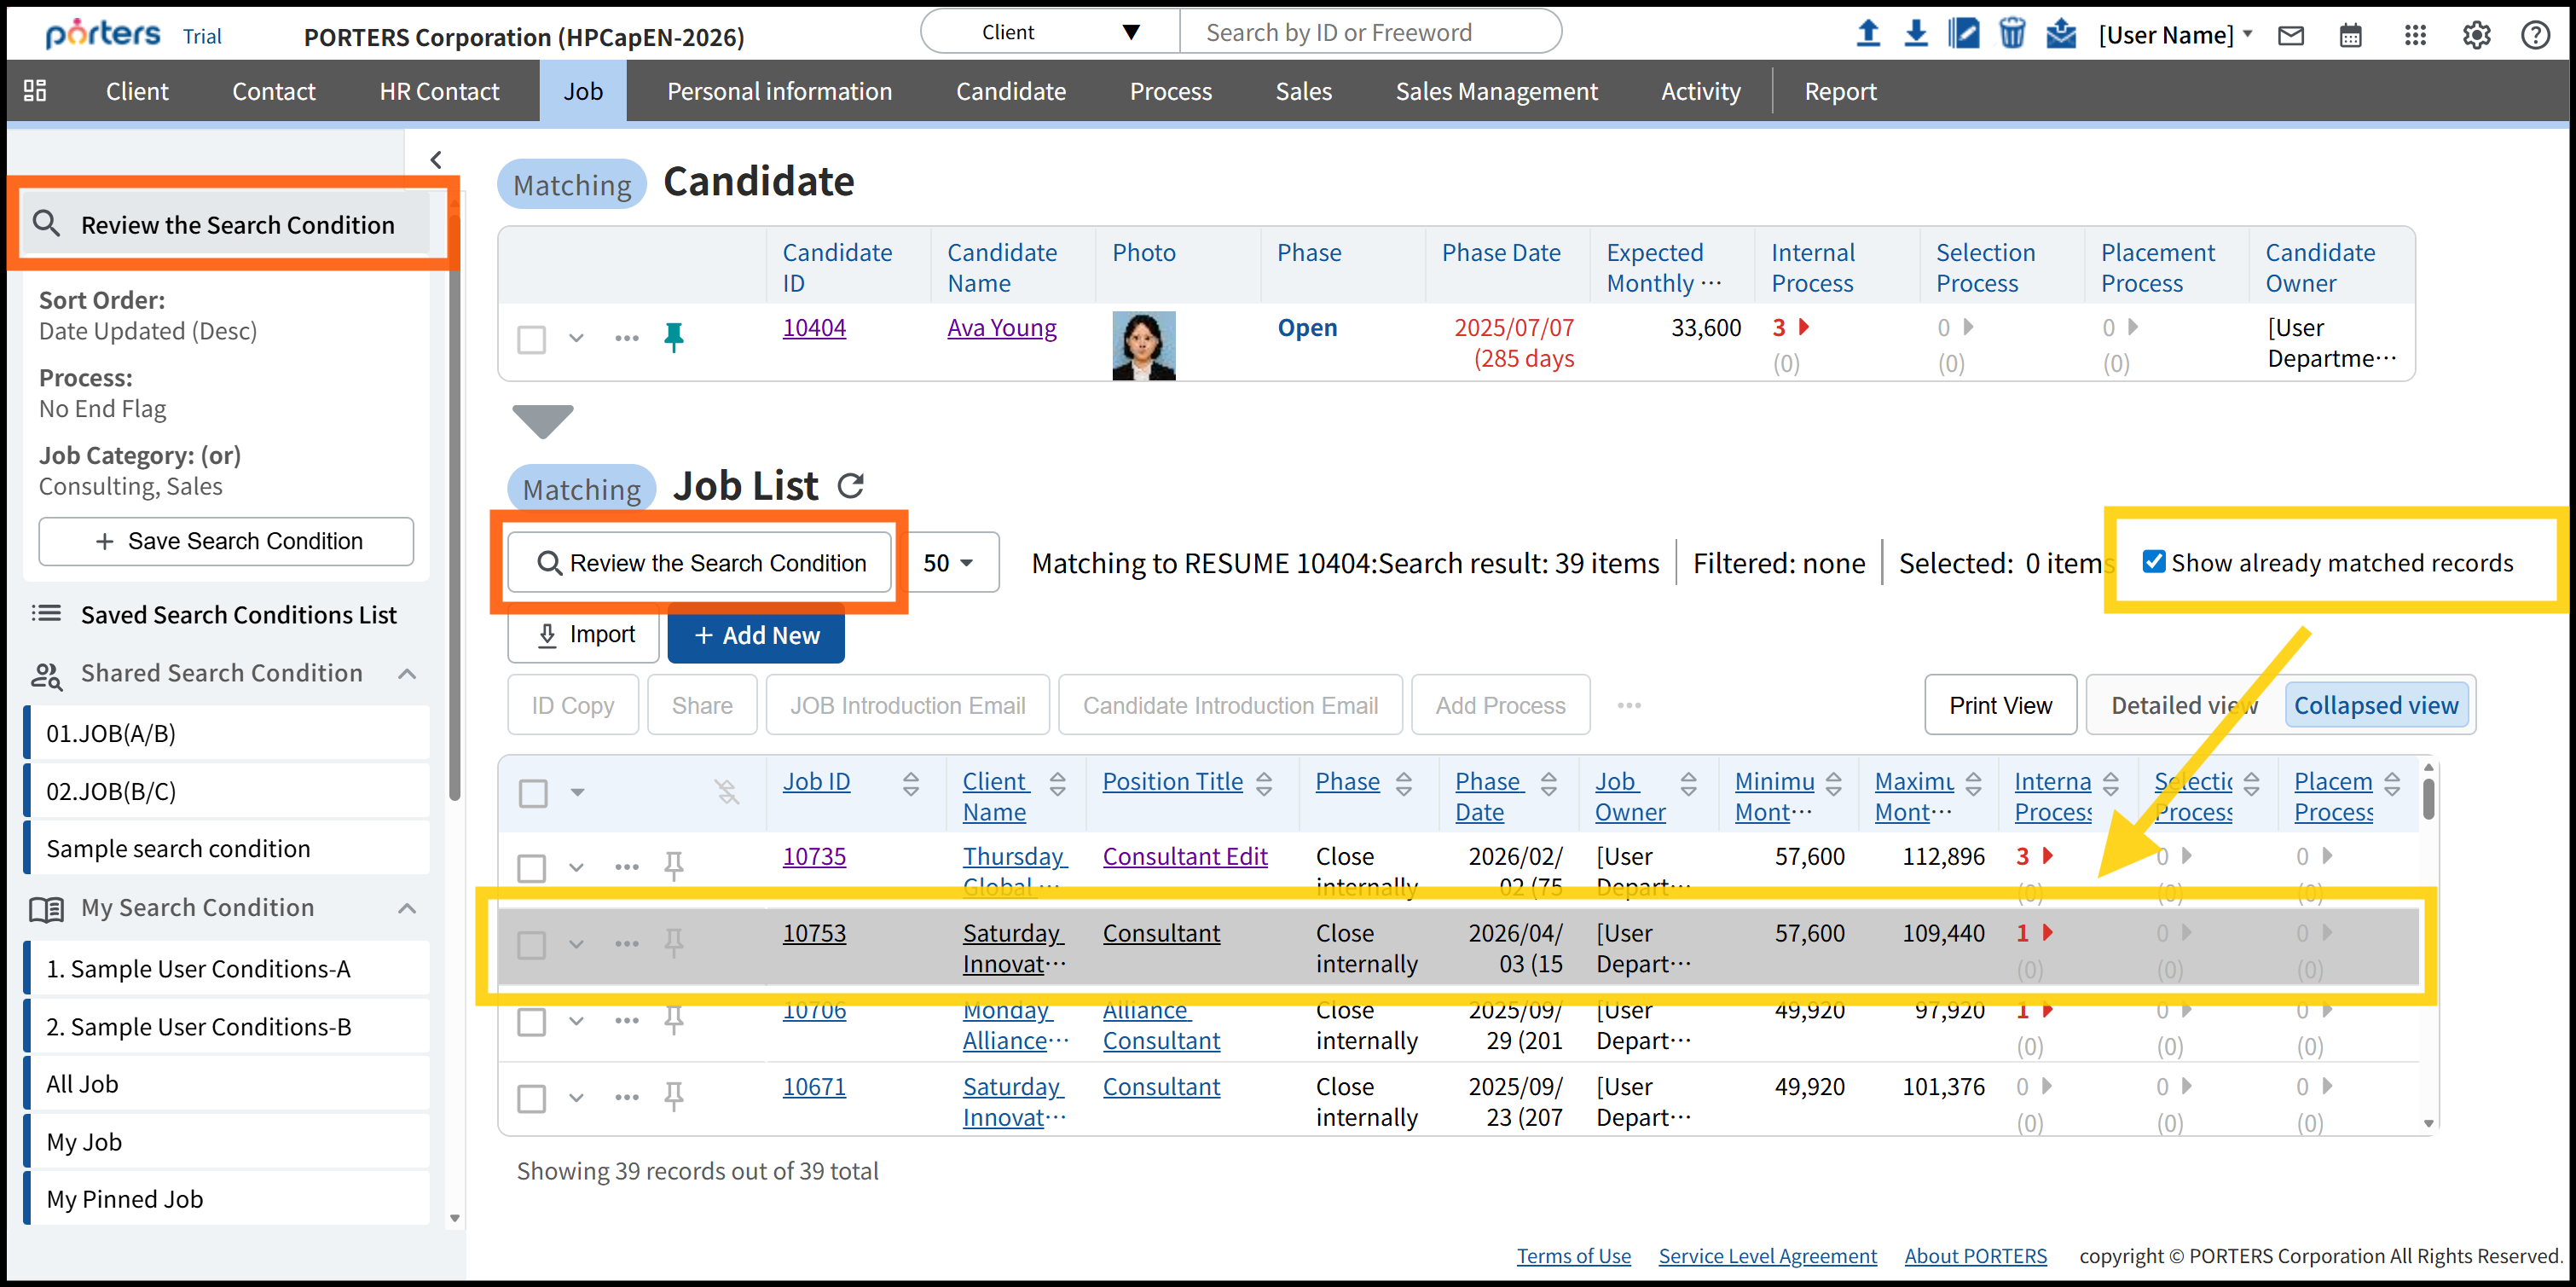This screenshot has height=1287, width=2576.
Task: Collapse the Shared Search Condition section
Action: 407,674
